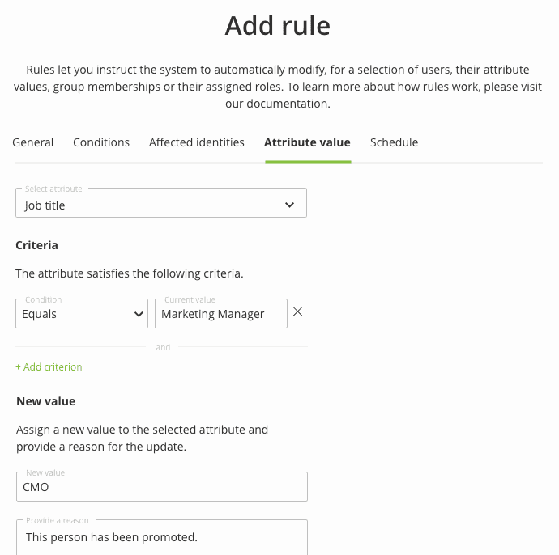Select the Attribute value tab
This screenshot has width=559, height=555.
coord(307,142)
